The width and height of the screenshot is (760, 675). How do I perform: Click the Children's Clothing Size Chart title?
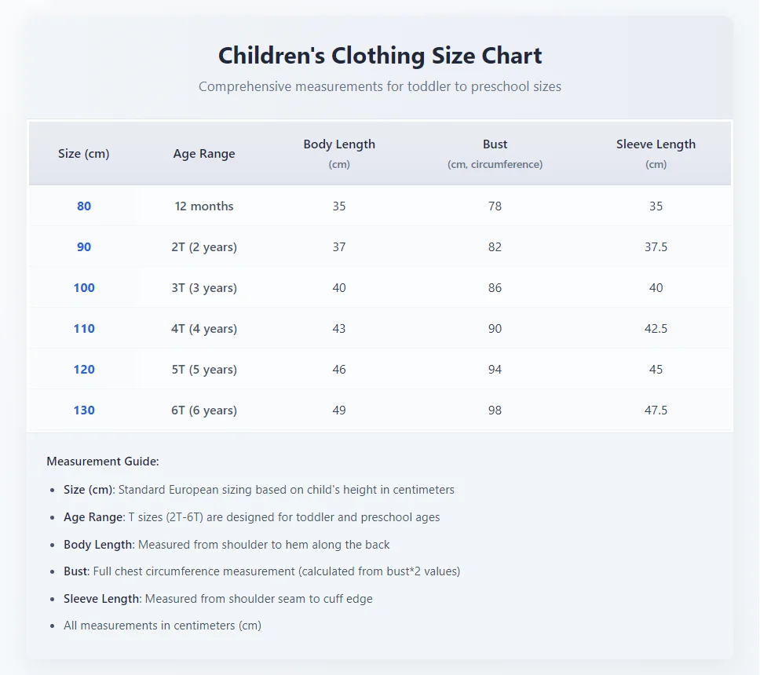click(x=380, y=56)
